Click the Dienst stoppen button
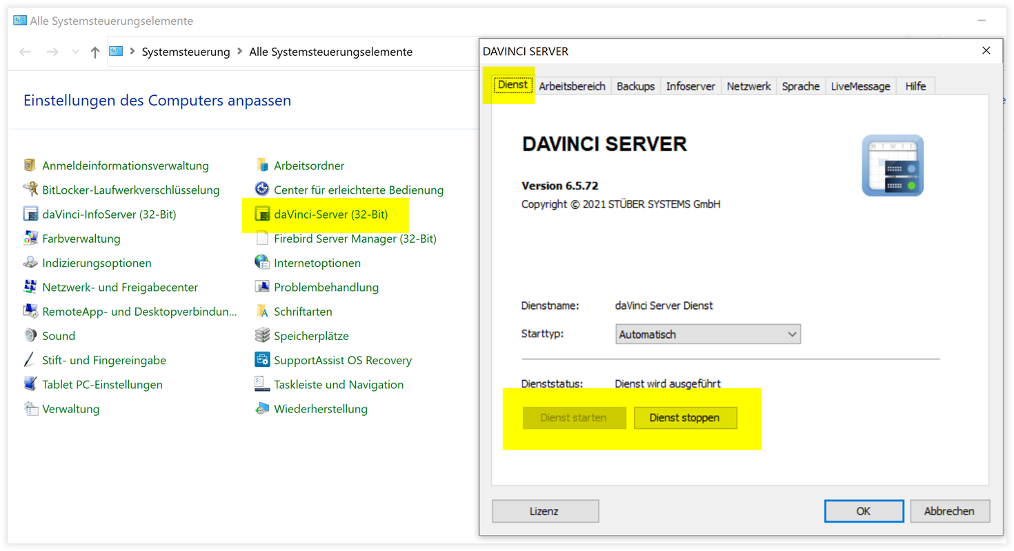1014x551 pixels. 685,418
